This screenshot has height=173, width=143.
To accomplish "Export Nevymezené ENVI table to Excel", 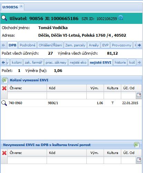I will pos(136,145).
